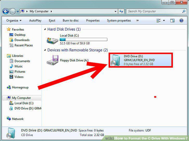Show more toolbar commands with double chevron
Image resolution: width=189 pixels, height=141 pixels.
[x=137, y=20]
